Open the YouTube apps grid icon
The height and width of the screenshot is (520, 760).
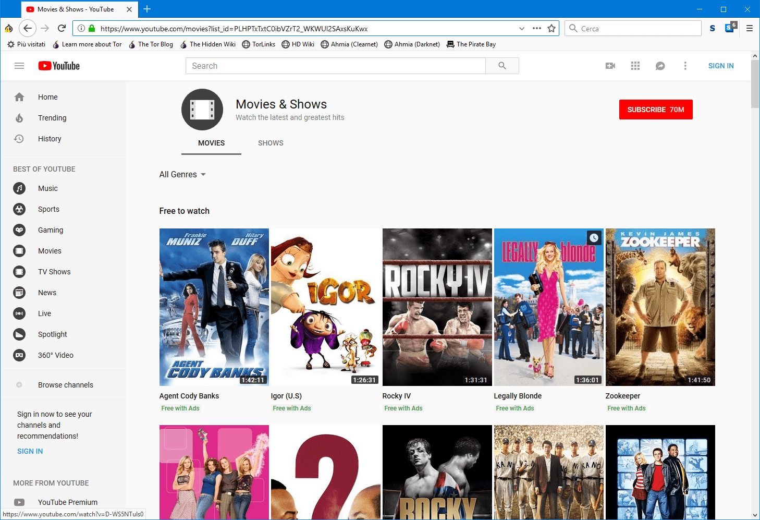click(x=635, y=66)
